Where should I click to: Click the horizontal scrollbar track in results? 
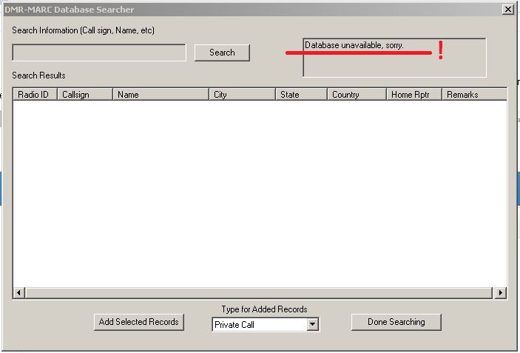click(260, 292)
